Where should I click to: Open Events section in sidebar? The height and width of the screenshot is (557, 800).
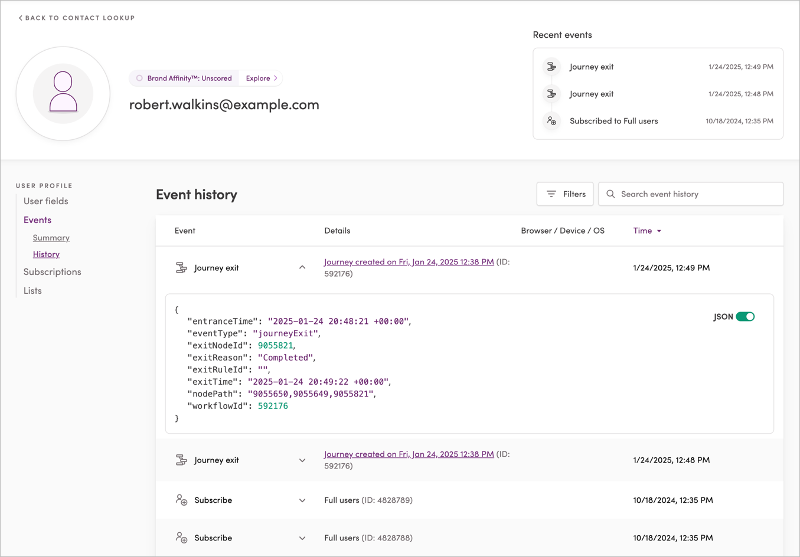pos(37,220)
